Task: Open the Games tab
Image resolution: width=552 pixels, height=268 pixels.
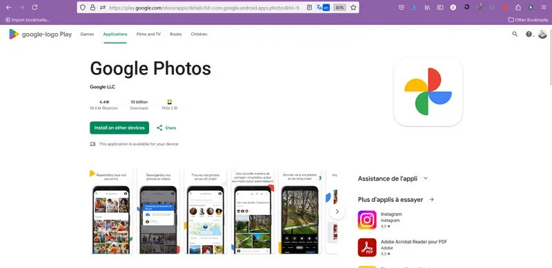Action: pyautogui.click(x=87, y=34)
